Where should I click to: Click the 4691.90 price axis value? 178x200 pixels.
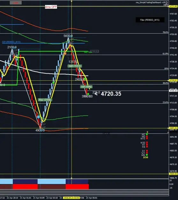(173, 137)
